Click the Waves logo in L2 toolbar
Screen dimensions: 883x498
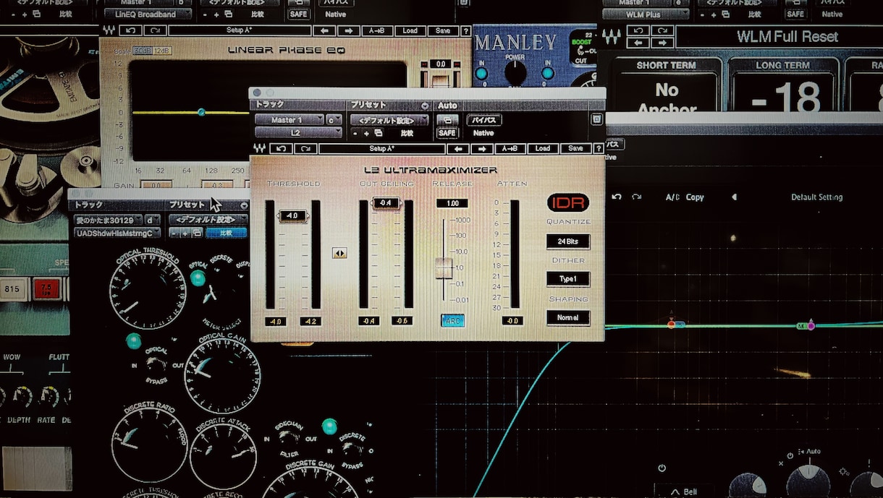pos(261,148)
